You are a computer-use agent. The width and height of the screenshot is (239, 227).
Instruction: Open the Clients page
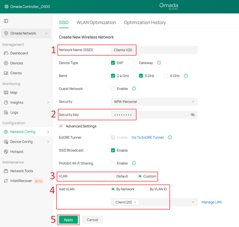[x=16, y=73]
